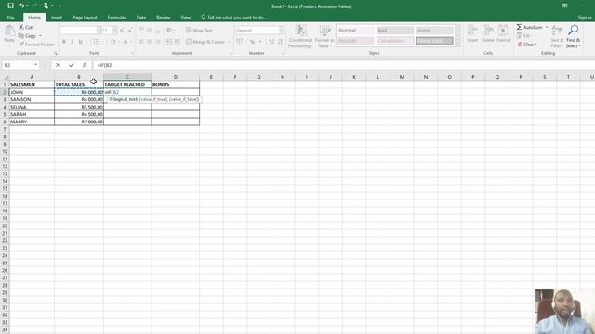Undo the last action

tap(21, 6)
